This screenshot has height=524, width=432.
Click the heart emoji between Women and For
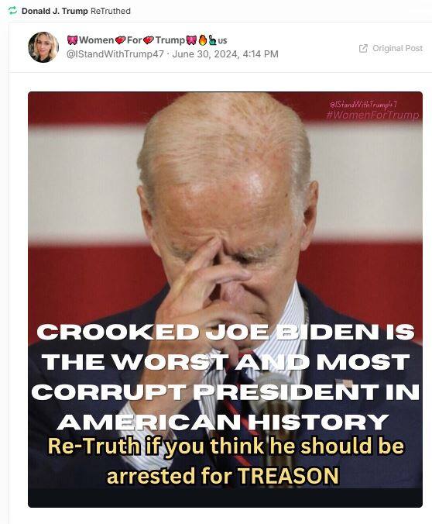(120, 40)
